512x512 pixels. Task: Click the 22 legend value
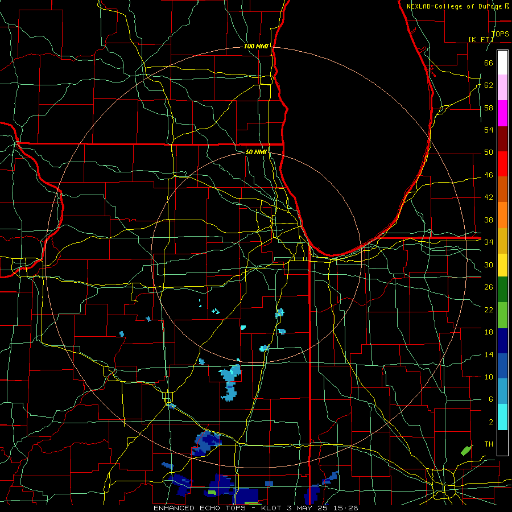coord(489,309)
